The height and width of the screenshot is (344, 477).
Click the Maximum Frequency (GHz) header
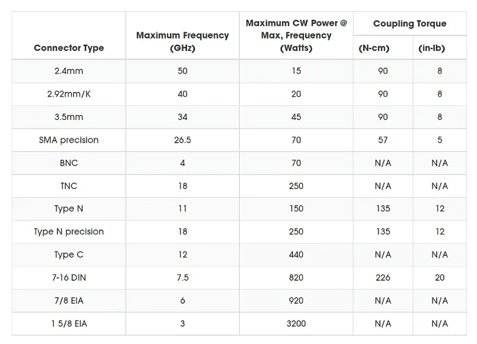[x=182, y=42]
